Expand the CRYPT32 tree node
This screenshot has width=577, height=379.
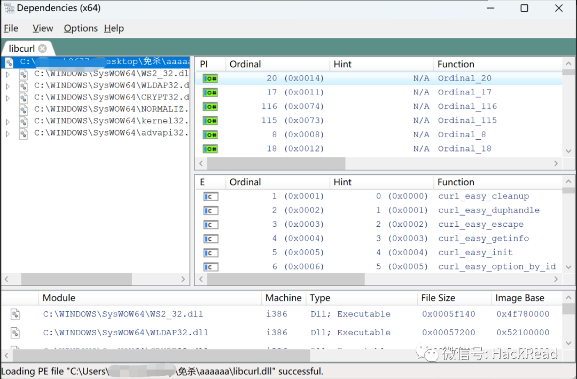tap(7, 98)
